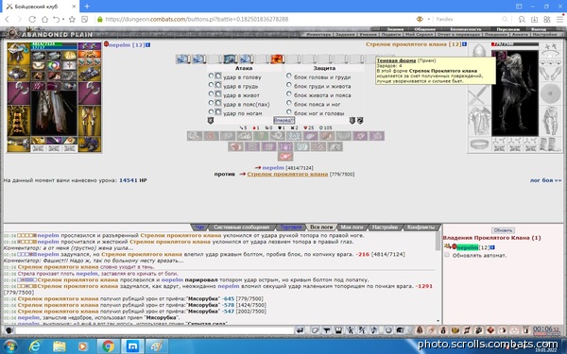Open the 'Персонаж' top menu

tap(507, 29)
